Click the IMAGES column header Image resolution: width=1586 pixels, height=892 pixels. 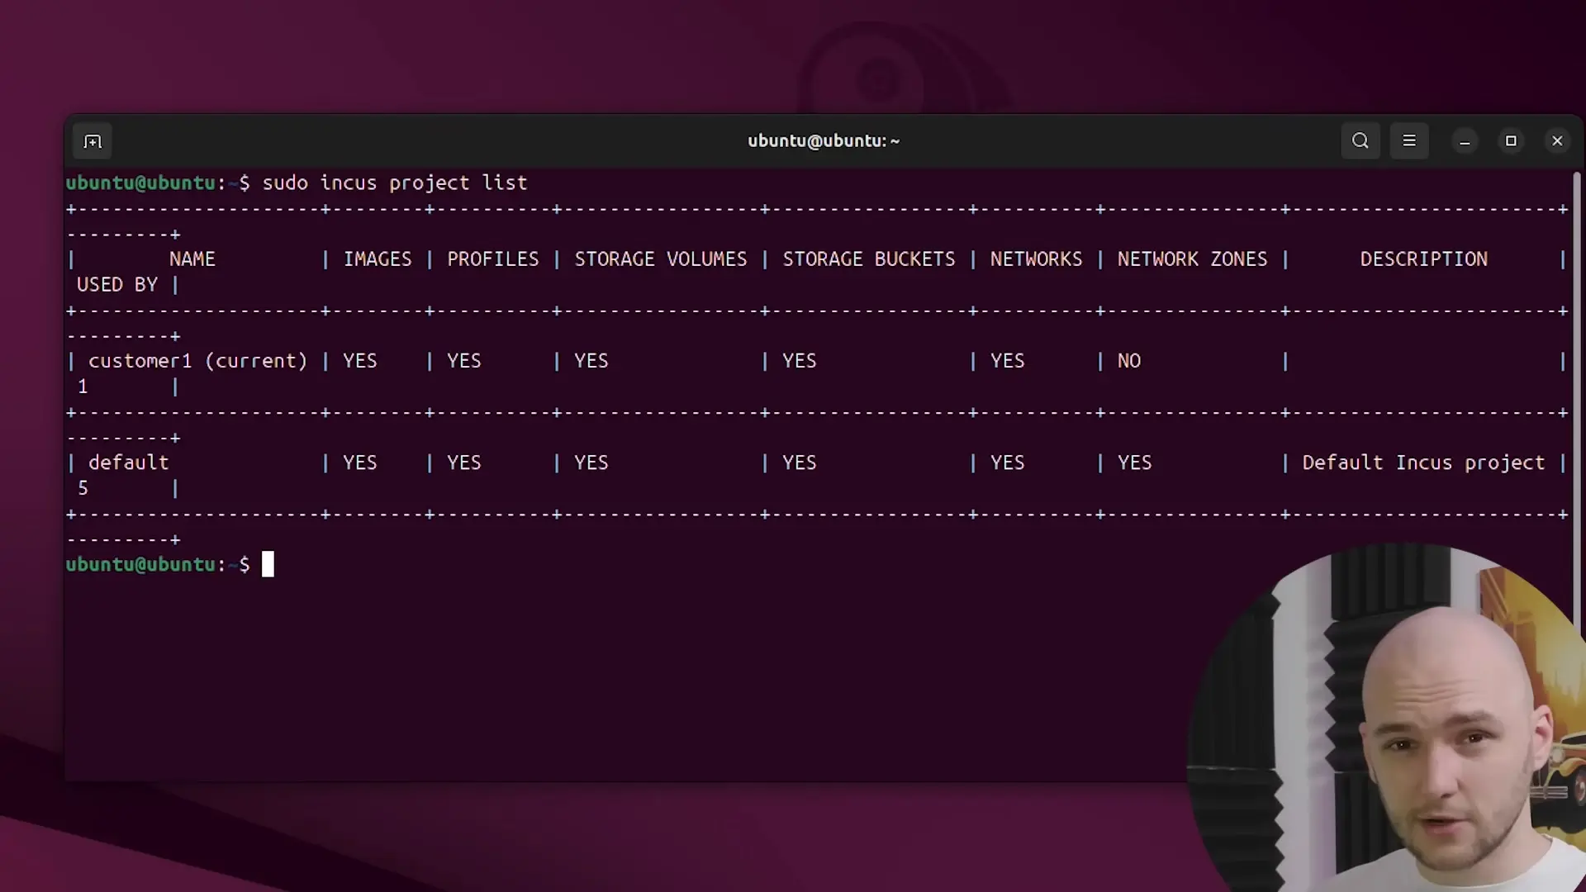(378, 259)
